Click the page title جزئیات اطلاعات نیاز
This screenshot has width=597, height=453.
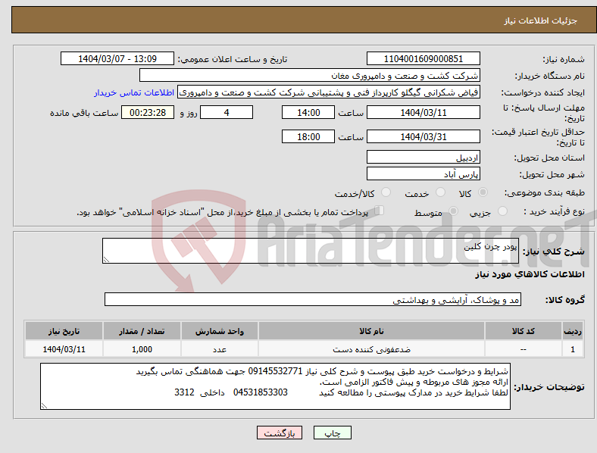541,20
